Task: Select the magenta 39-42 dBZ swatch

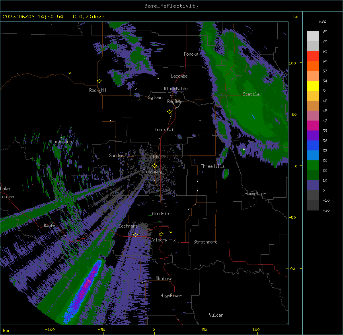Action: (x=313, y=125)
